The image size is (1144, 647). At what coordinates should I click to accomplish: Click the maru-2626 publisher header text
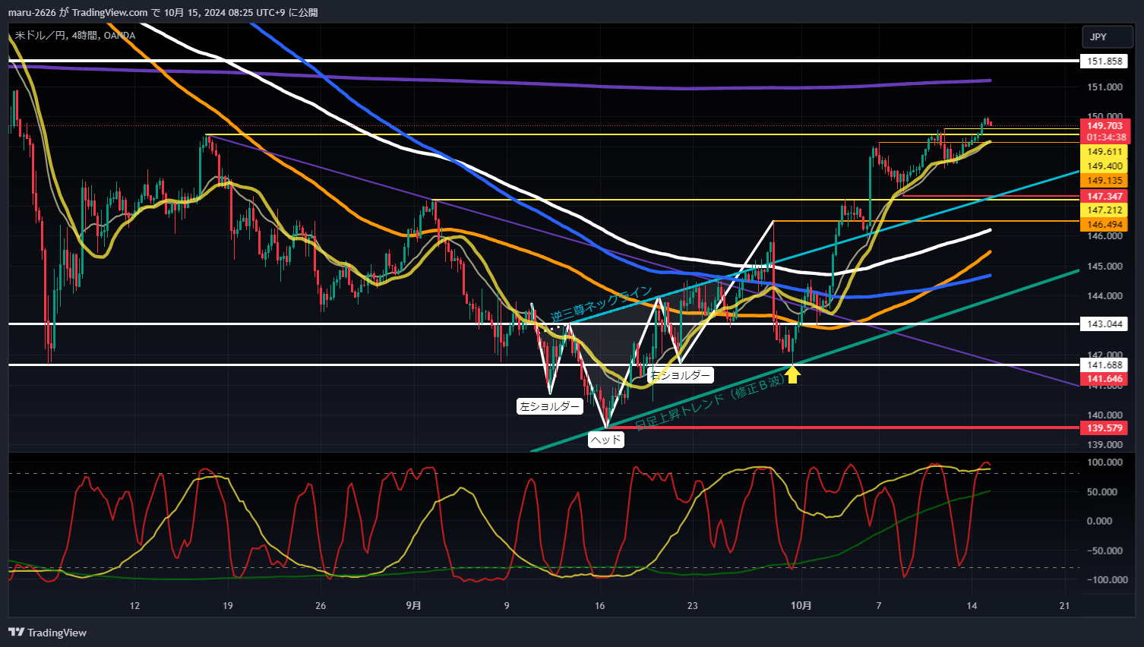[32, 12]
